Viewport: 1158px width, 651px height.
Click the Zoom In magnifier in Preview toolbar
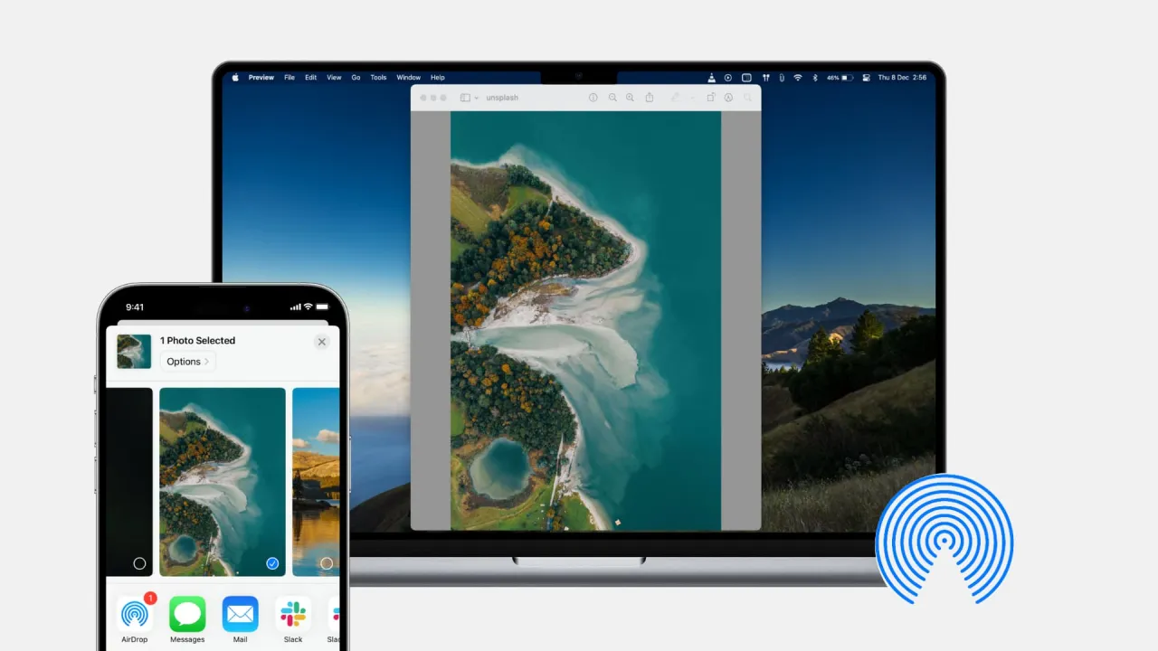630,97
